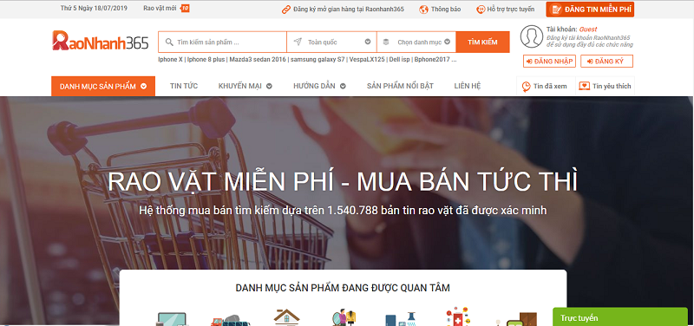694x326 pixels.
Task: Click the fashion clothing category icon
Action: [344, 317]
